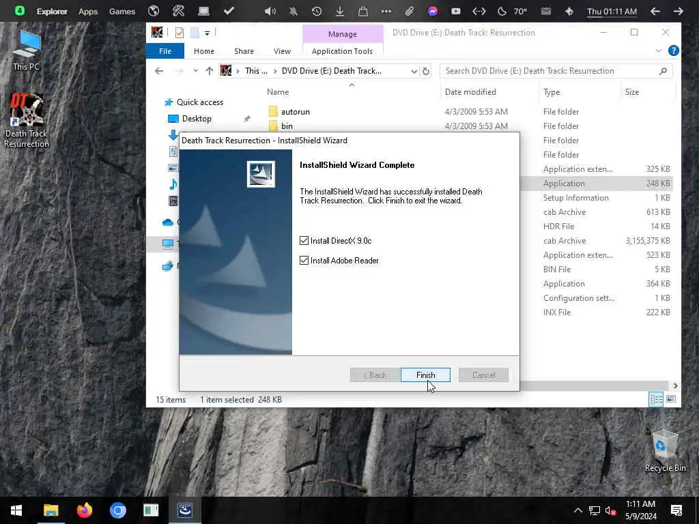Click the speaker volume icon in top bar

(270, 11)
